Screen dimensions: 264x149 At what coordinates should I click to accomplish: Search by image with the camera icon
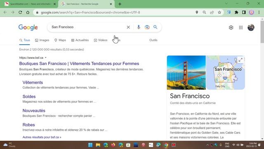click(x=147, y=27)
